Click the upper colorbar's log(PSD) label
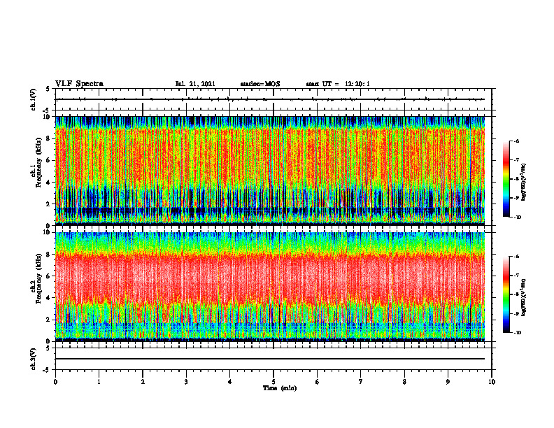Image resolution: width=554 pixels, height=428 pixels. coord(524,182)
